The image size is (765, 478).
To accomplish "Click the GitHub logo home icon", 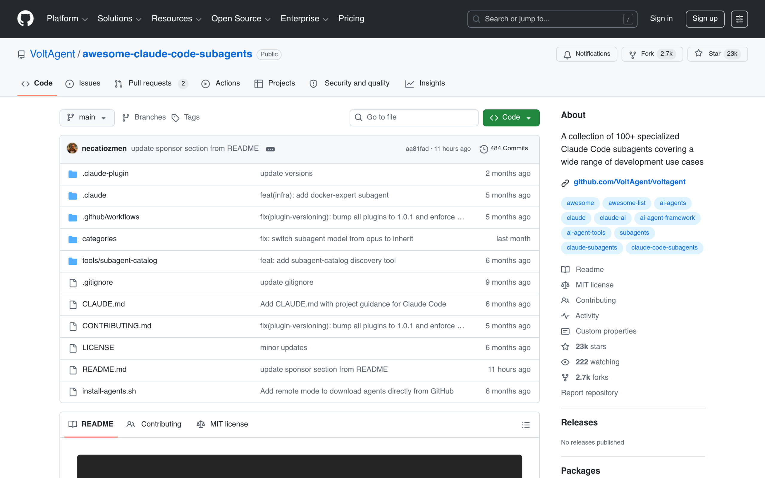I will [x=25, y=19].
